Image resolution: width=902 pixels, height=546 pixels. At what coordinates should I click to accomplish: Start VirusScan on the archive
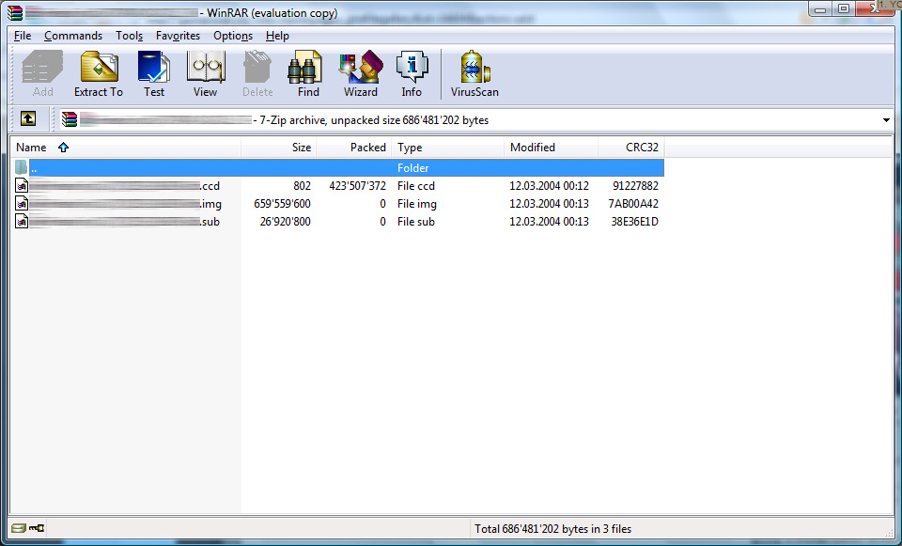click(x=474, y=73)
